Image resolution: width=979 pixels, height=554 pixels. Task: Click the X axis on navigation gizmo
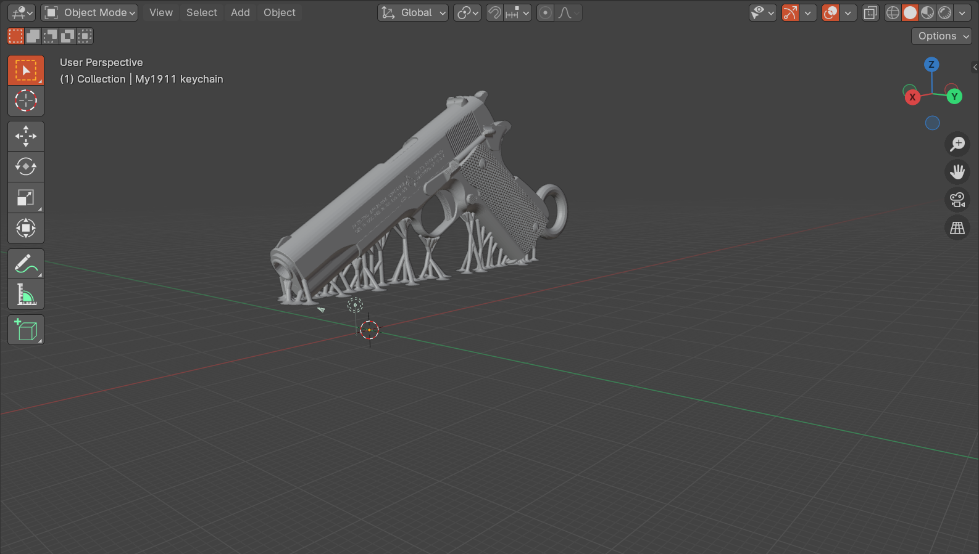pos(912,97)
